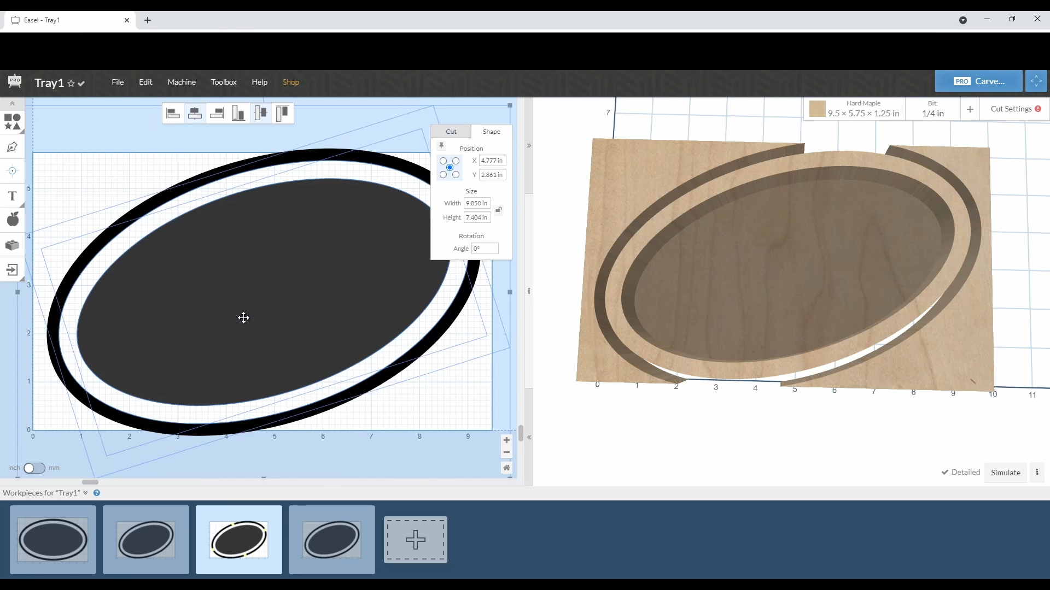Enable the center position radio button
The image size is (1050, 590).
tap(450, 167)
